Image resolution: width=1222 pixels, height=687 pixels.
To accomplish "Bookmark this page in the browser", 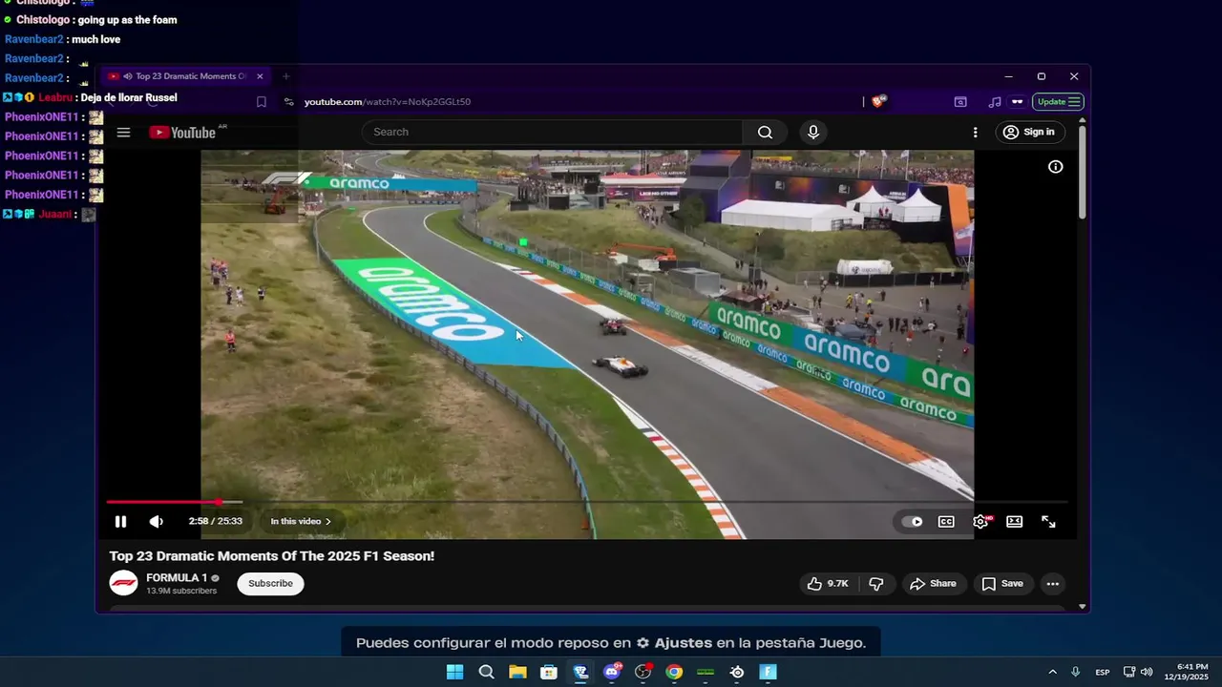I will tap(261, 102).
